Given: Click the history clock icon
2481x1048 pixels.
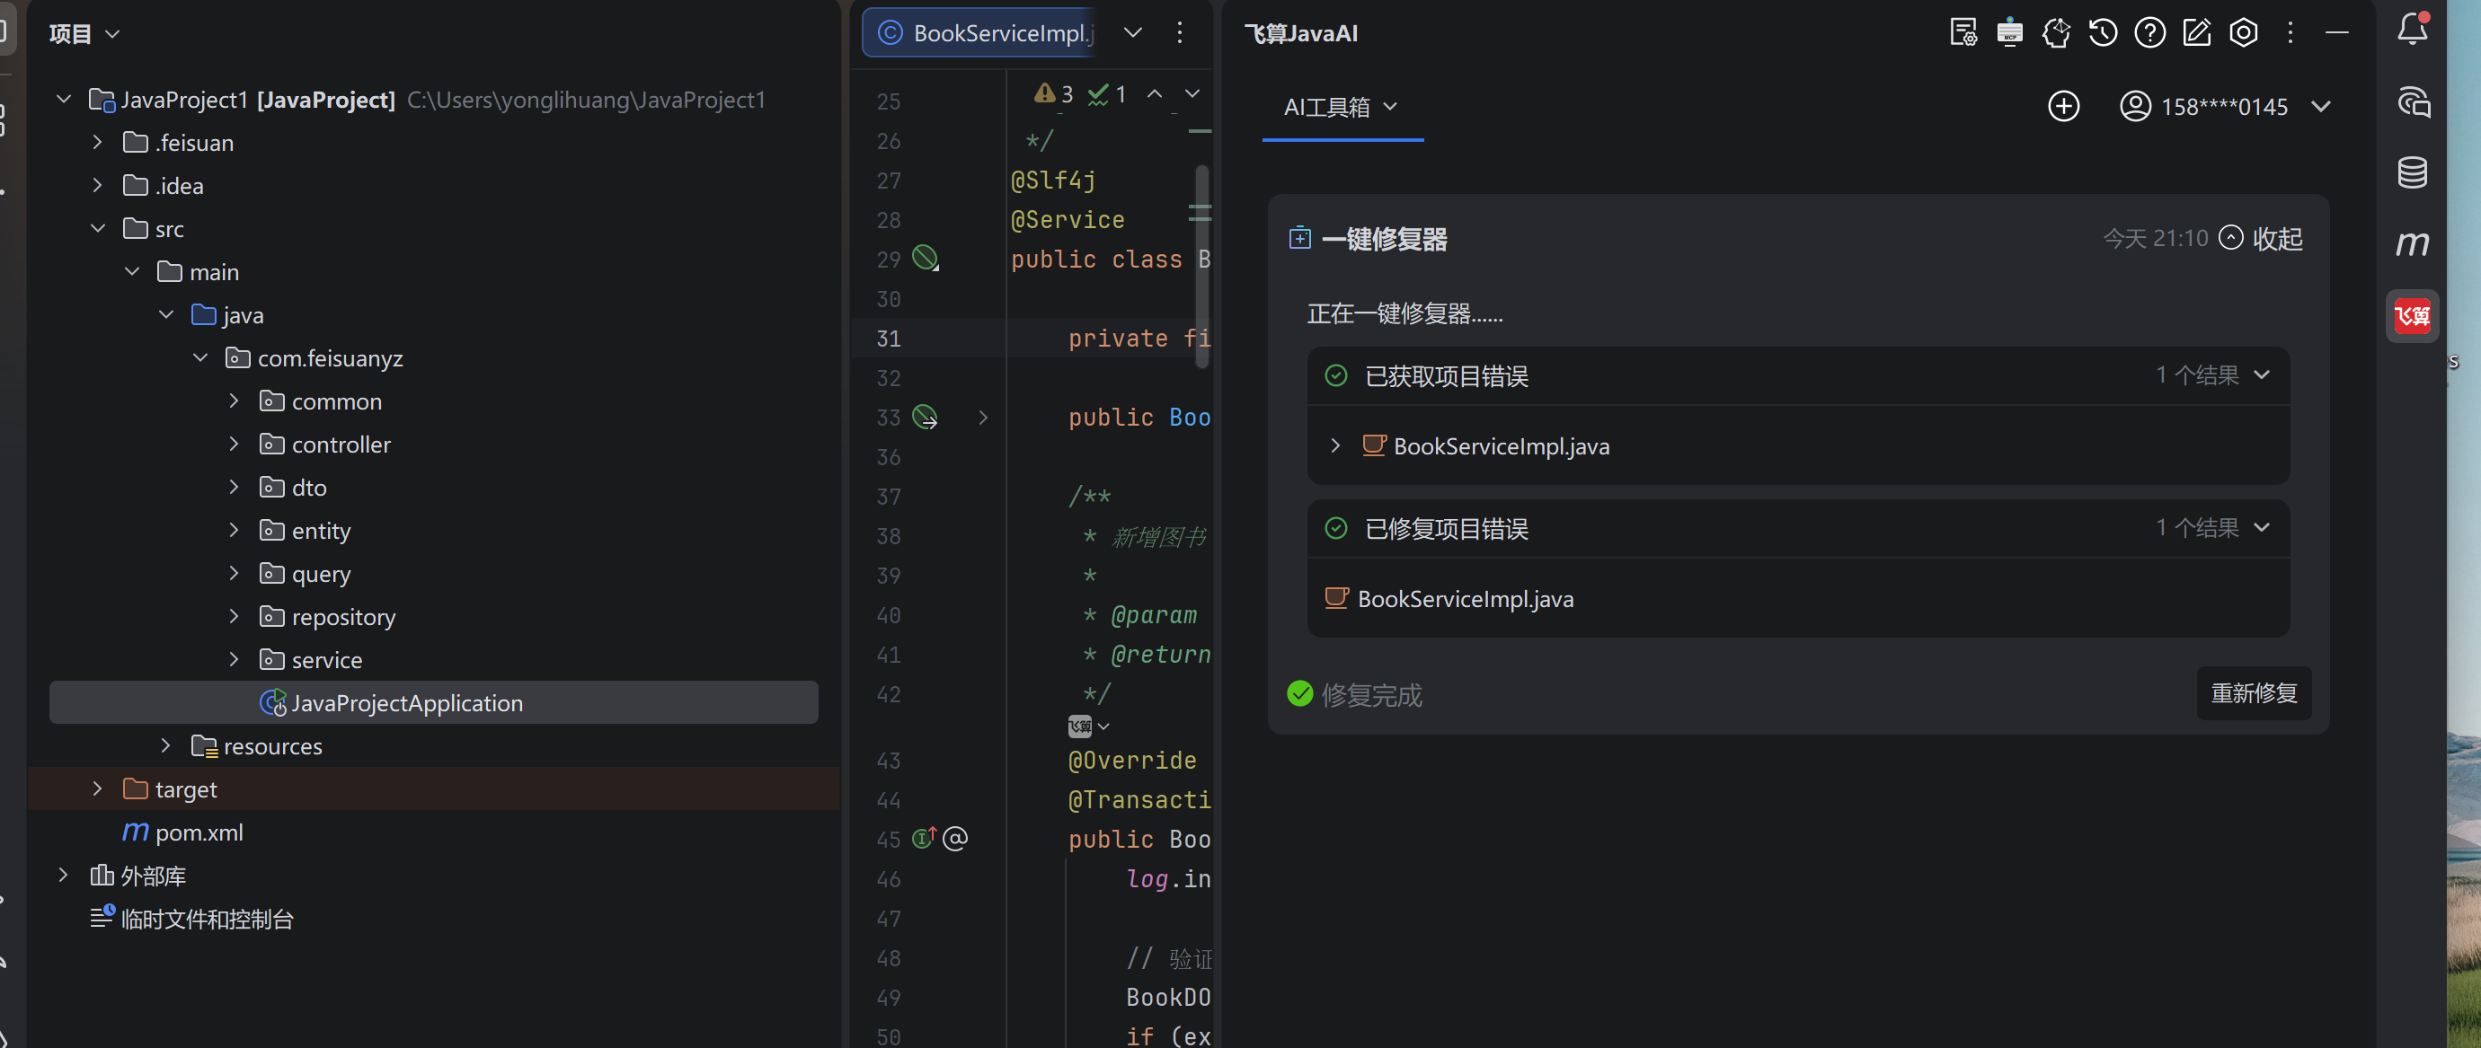Looking at the screenshot, I should (2103, 32).
